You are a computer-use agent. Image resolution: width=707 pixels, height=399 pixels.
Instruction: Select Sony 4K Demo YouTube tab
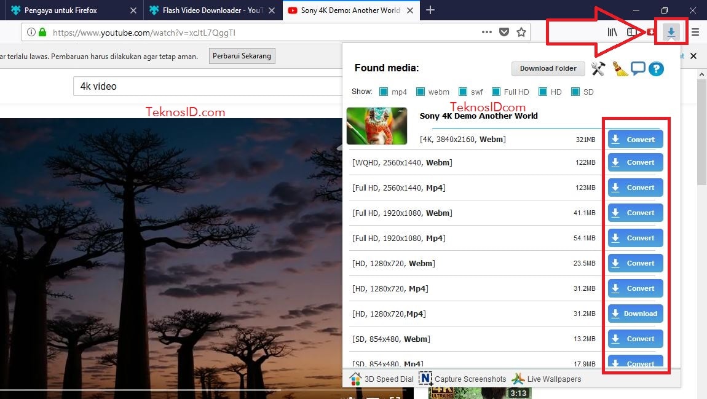(x=351, y=10)
